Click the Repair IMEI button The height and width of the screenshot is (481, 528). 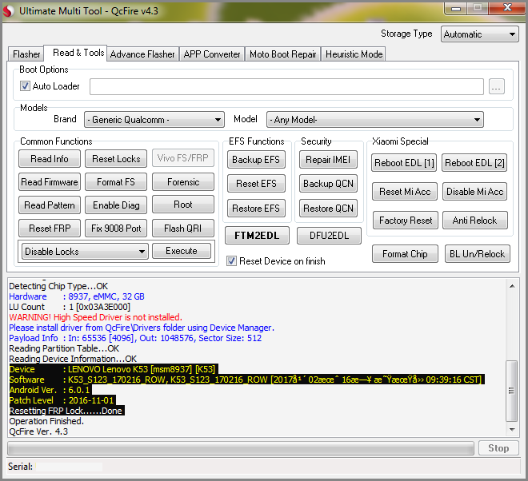(x=328, y=160)
